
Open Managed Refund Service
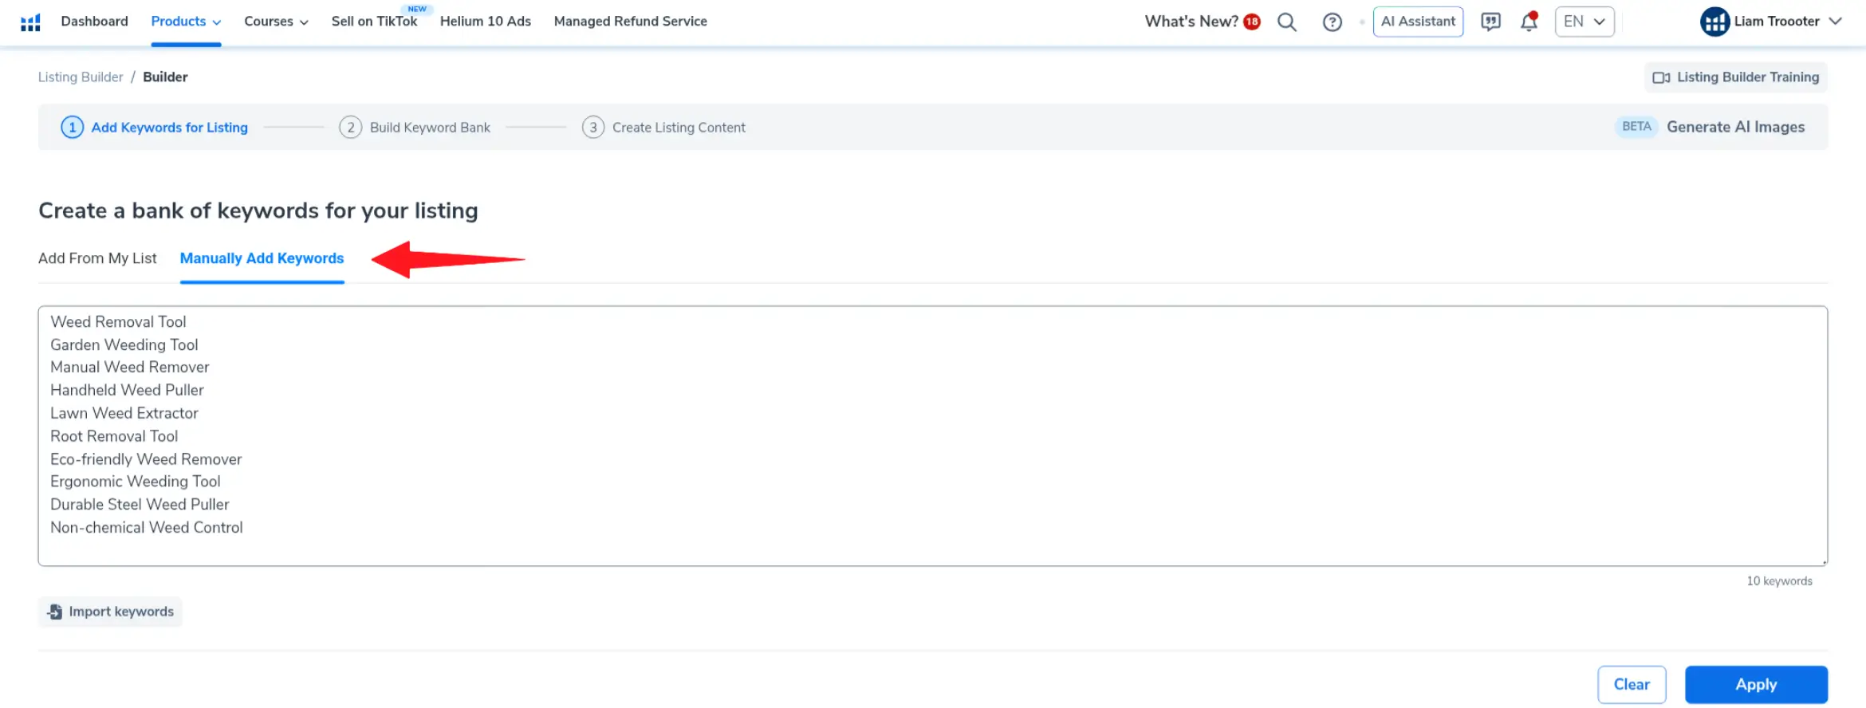click(630, 22)
